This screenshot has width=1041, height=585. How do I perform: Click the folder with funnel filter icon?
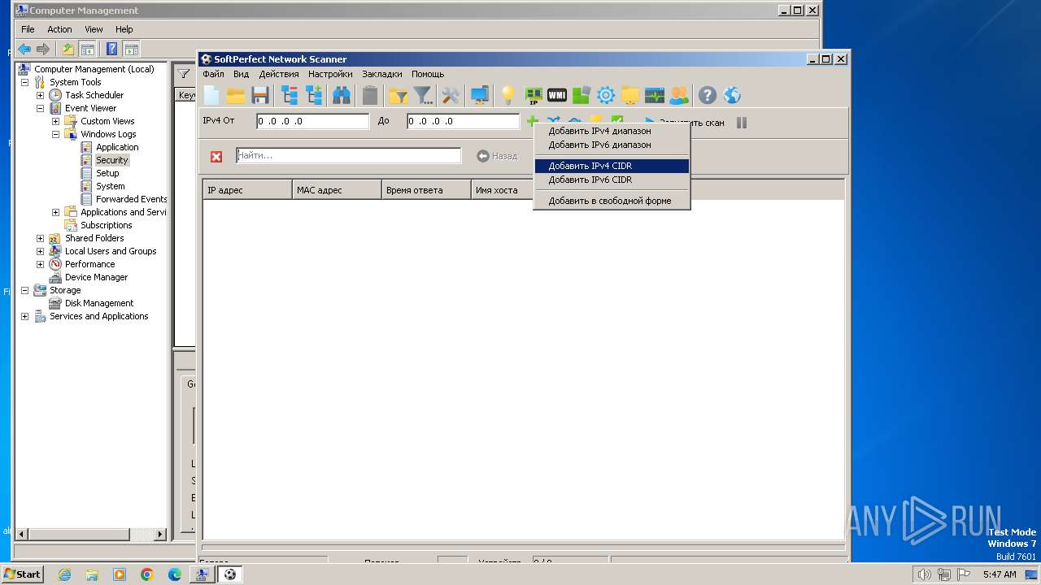tap(399, 96)
